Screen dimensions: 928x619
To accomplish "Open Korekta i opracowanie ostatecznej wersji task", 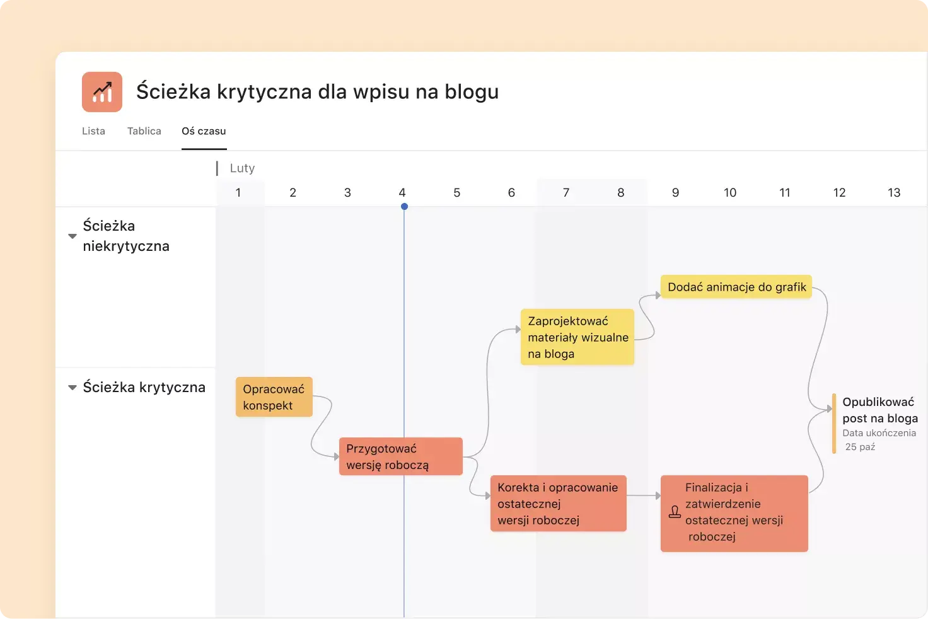I will (x=559, y=503).
